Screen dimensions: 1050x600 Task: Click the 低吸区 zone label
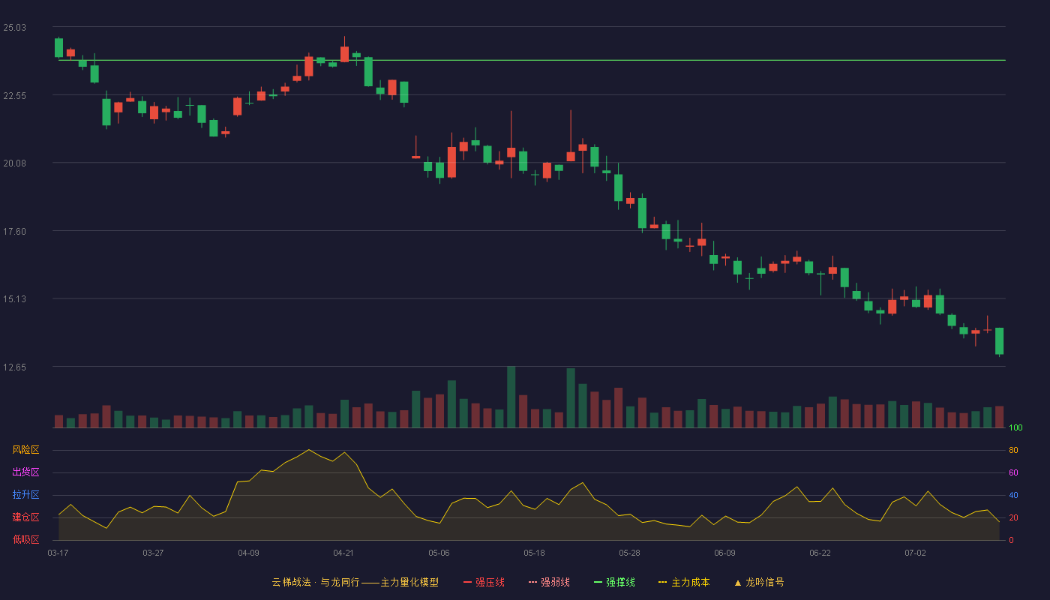click(x=25, y=539)
